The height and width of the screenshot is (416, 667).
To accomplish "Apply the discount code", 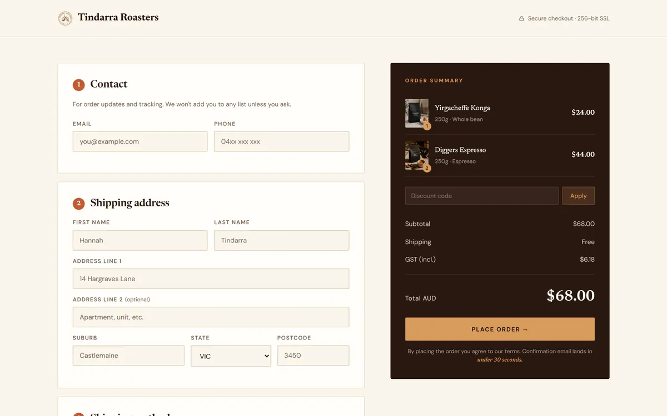I will [x=579, y=196].
